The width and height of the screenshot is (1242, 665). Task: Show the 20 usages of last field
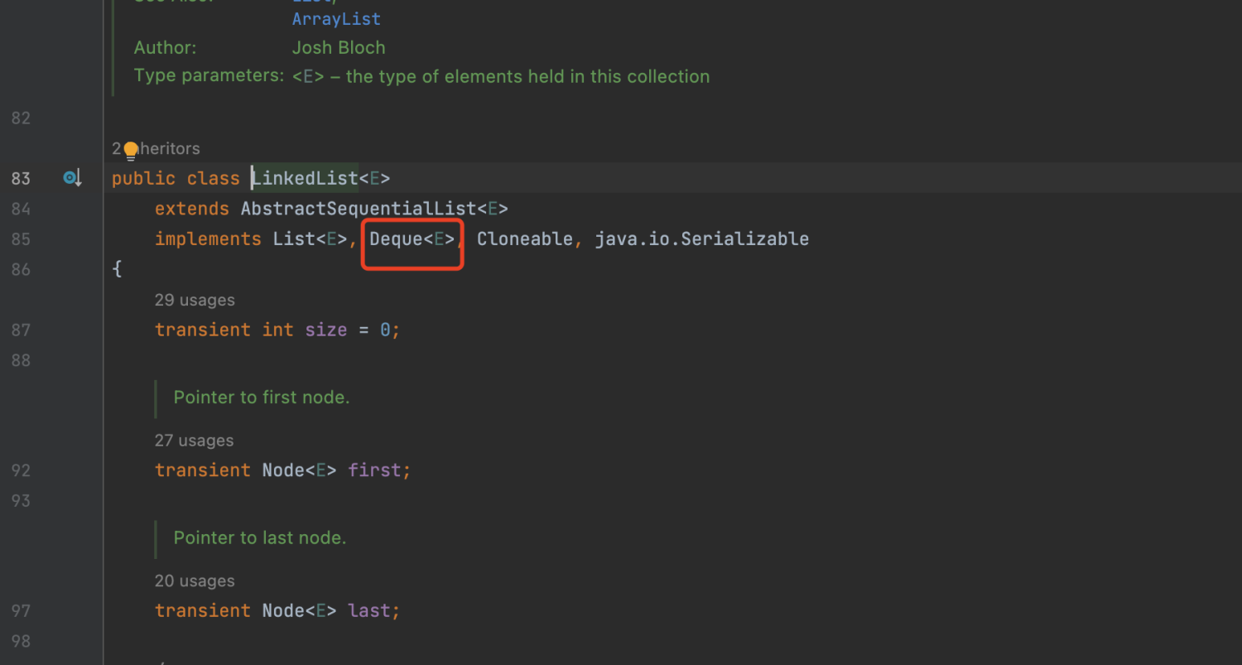[195, 581]
